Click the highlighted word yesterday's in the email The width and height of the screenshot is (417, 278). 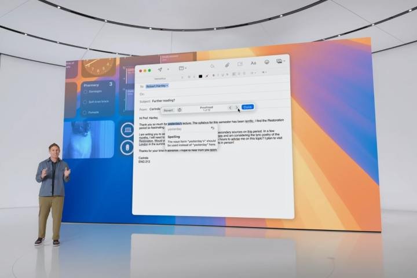[x=175, y=124]
